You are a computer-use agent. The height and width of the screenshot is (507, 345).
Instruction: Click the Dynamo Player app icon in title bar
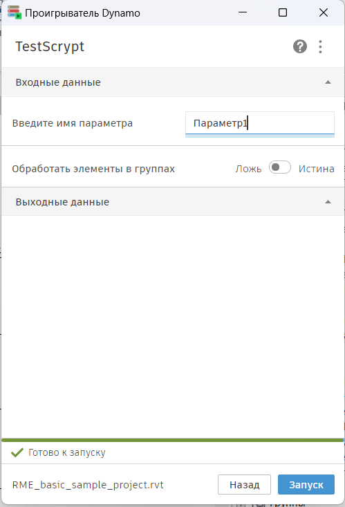tap(14, 12)
